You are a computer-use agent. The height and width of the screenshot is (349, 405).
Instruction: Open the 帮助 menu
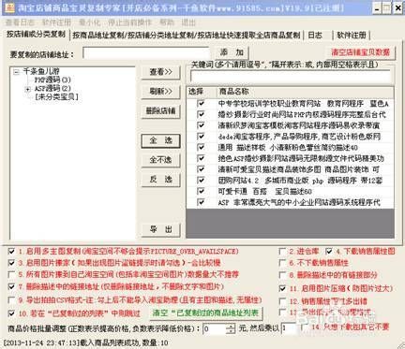point(167,22)
